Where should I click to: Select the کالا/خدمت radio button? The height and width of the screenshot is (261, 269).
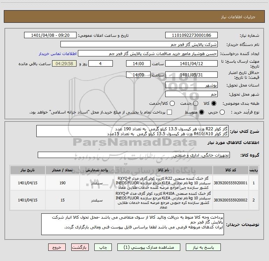coord(172,103)
